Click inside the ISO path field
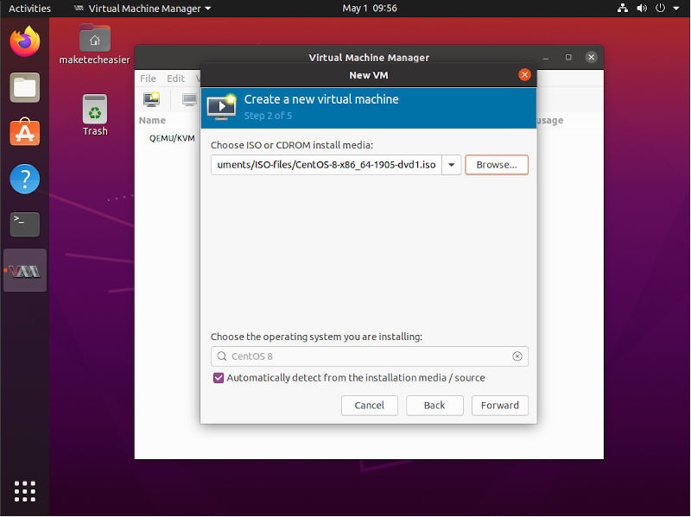The height and width of the screenshot is (517, 691). coord(328,164)
